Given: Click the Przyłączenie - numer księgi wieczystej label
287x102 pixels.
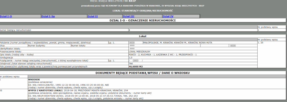Looking at the screenshot, I should (44, 61).
